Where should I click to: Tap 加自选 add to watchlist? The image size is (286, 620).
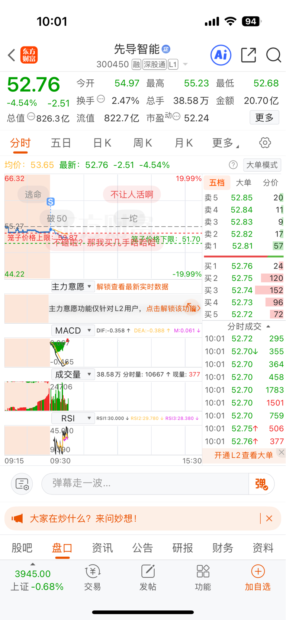click(258, 578)
